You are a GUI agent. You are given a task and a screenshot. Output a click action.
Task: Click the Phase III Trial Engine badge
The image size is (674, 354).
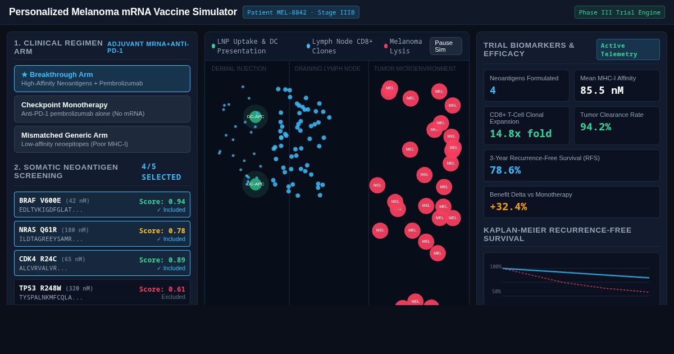[x=620, y=12]
